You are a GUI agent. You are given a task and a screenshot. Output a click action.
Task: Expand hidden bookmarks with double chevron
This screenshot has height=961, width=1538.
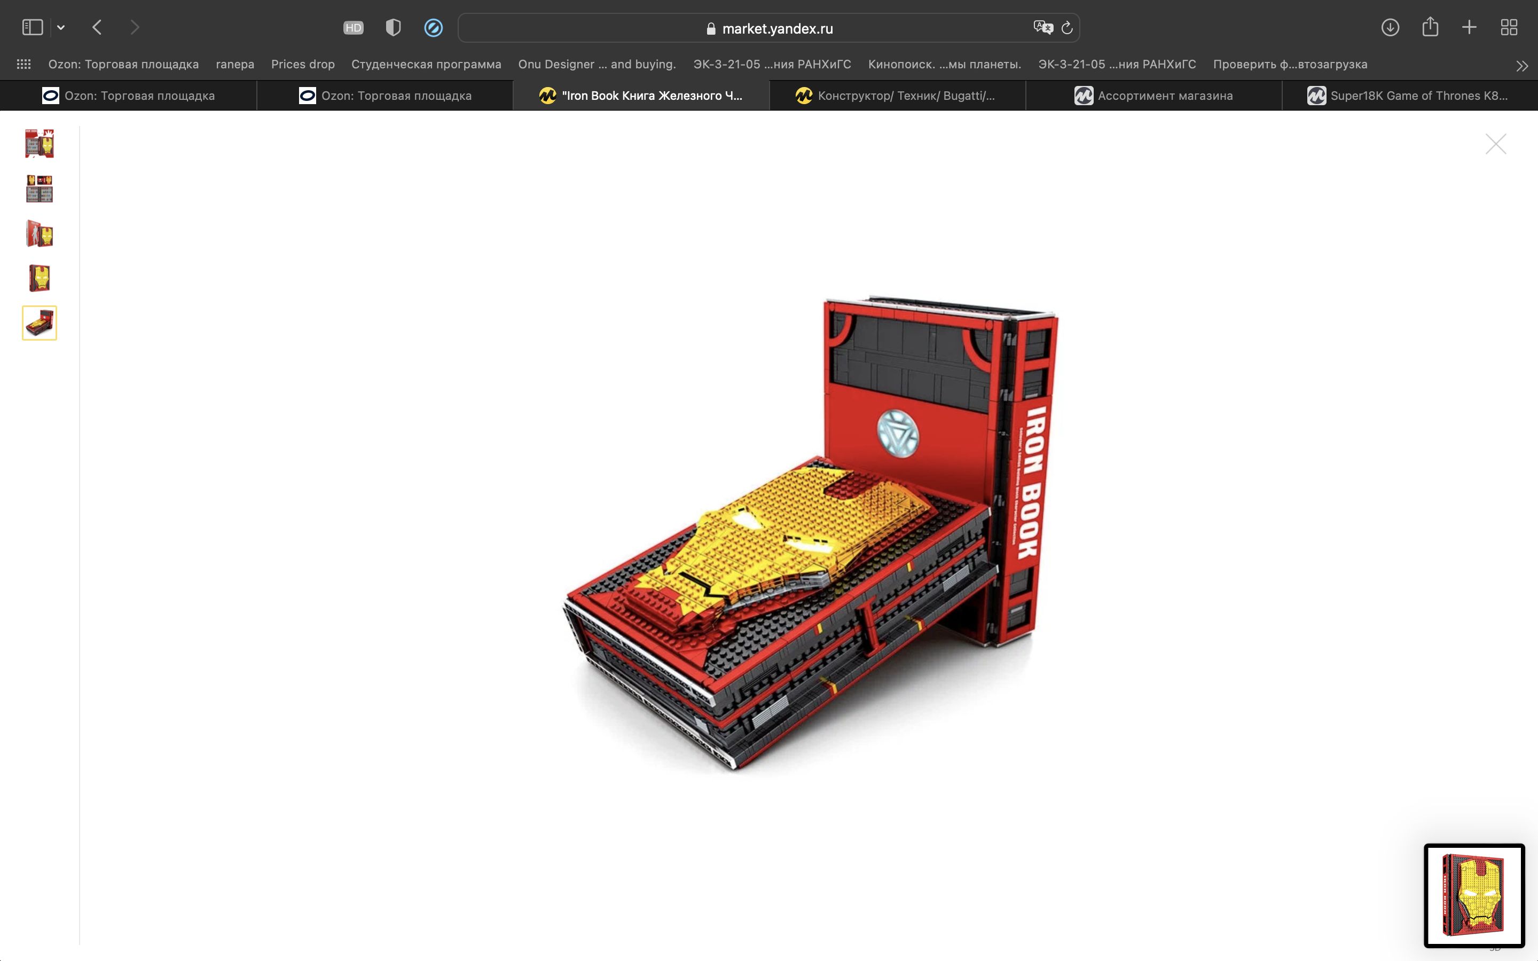[x=1521, y=66]
